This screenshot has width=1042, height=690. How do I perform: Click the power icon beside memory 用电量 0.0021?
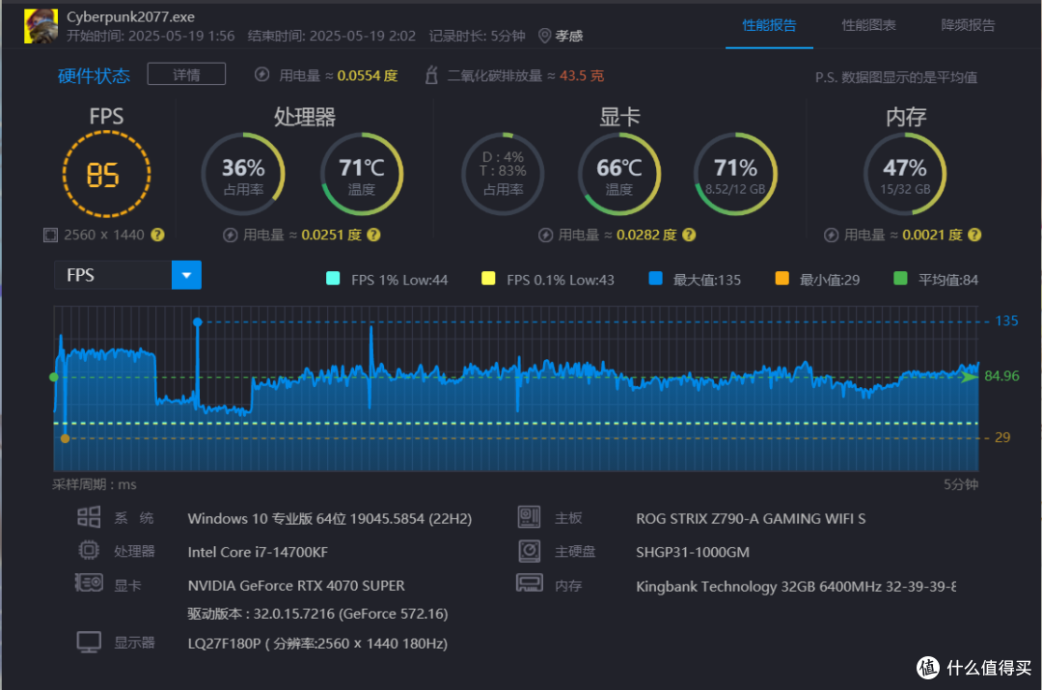pyautogui.click(x=831, y=235)
